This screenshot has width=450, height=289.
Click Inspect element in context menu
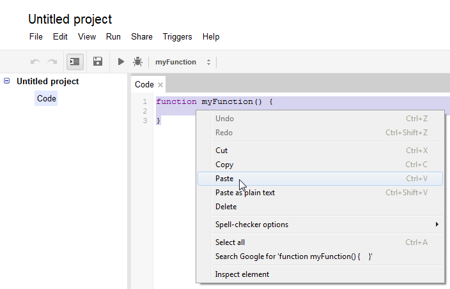tap(243, 274)
